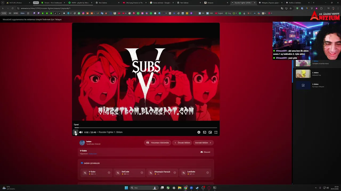Image resolution: width=341 pixels, height=191 pixels.
Task: Open File Explorer from taskbar
Action: click(x=180, y=188)
